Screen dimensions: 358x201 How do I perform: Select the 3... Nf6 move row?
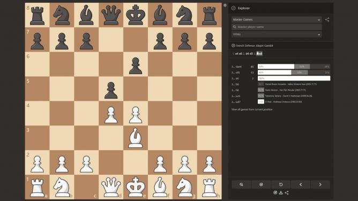281,73
